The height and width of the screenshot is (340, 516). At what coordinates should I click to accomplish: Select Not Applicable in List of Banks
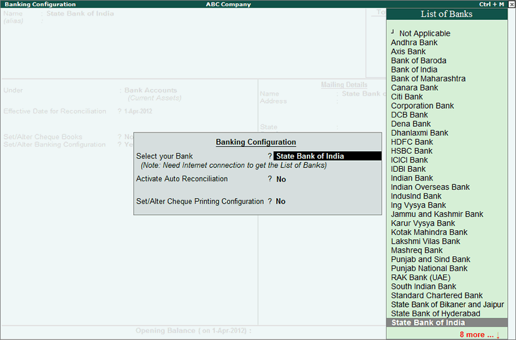click(425, 34)
